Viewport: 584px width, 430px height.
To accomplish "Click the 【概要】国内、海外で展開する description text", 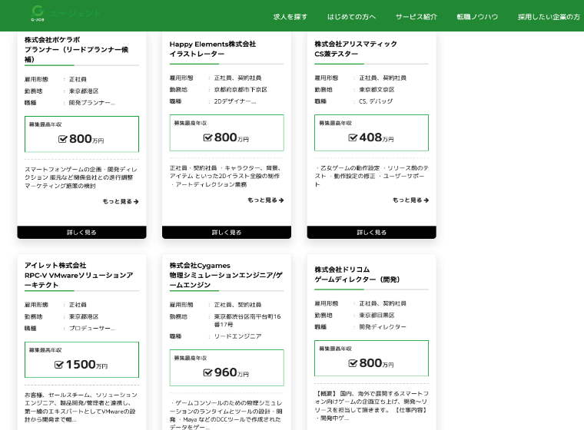I will 371,405.
